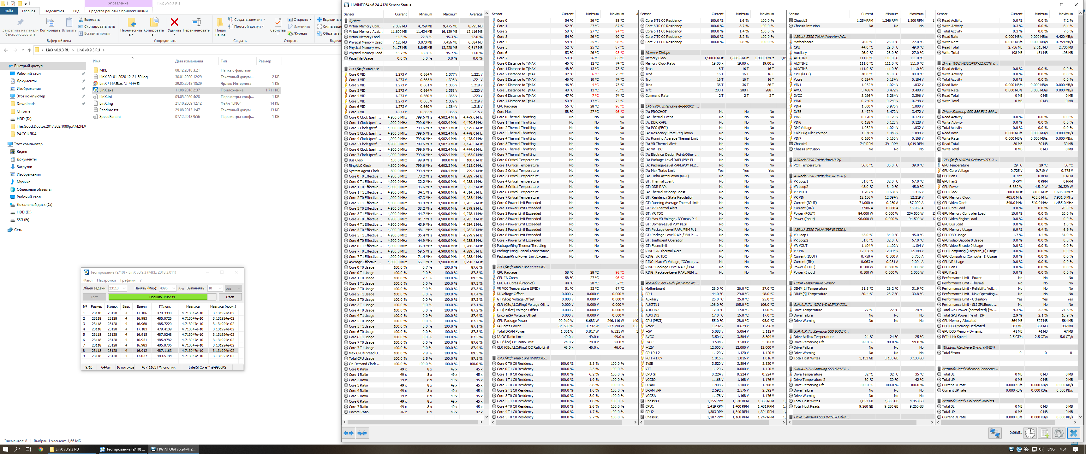Collapse the Быстрый доступ tree node
This screenshot has height=454, width=1086.
5,66
